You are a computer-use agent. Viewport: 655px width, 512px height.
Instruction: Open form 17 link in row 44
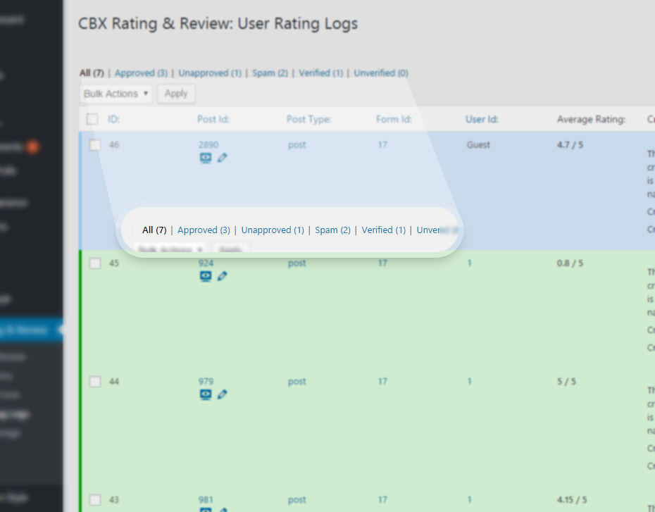tap(382, 381)
